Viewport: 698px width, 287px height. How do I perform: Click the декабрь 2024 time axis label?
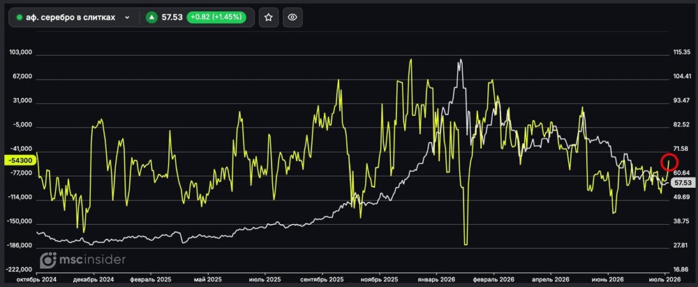[94, 279]
